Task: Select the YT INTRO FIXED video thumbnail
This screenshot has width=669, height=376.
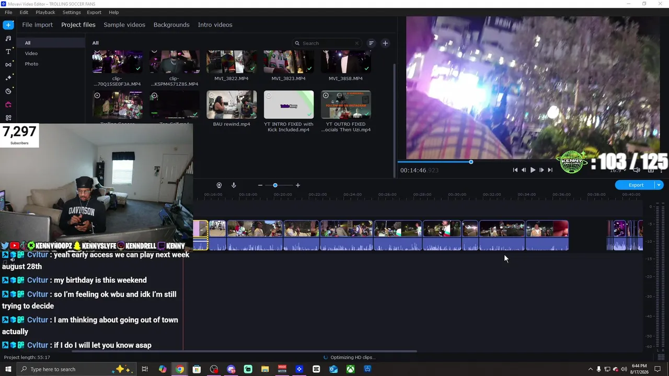Action: (289, 104)
